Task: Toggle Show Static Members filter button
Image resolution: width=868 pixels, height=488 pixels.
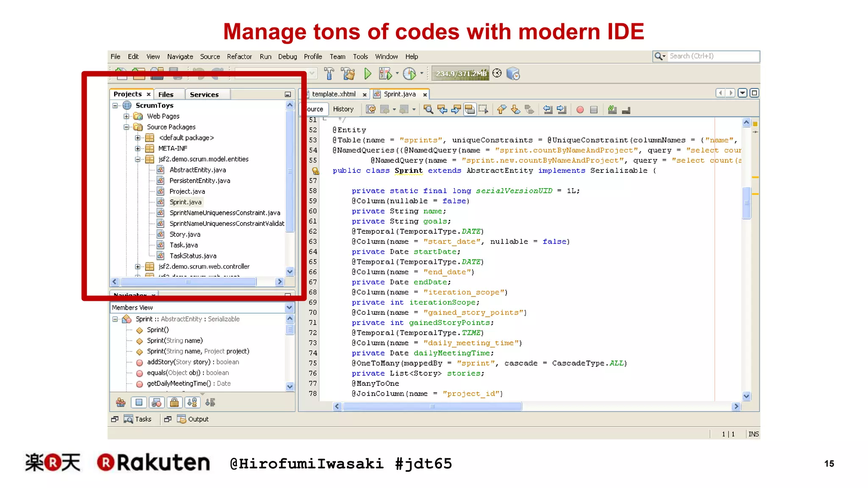Action: click(156, 402)
